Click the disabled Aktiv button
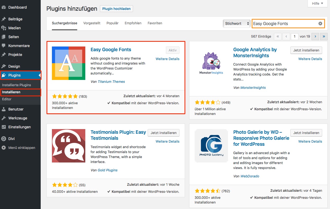 [173, 50]
